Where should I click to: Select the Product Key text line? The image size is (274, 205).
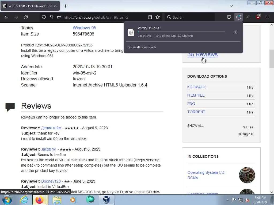point(57,45)
